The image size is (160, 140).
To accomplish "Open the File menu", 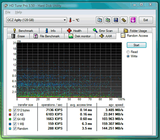I will point(8,12).
